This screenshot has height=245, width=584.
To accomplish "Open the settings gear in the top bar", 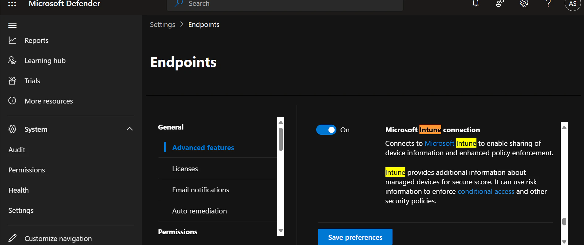I will [524, 3].
